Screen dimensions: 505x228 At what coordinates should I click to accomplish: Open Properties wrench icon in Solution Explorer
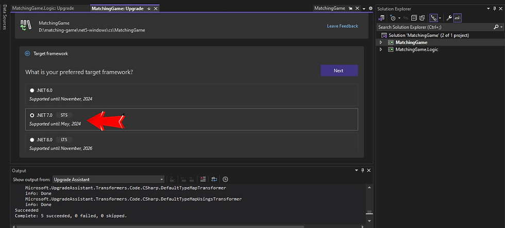[x=449, y=18]
